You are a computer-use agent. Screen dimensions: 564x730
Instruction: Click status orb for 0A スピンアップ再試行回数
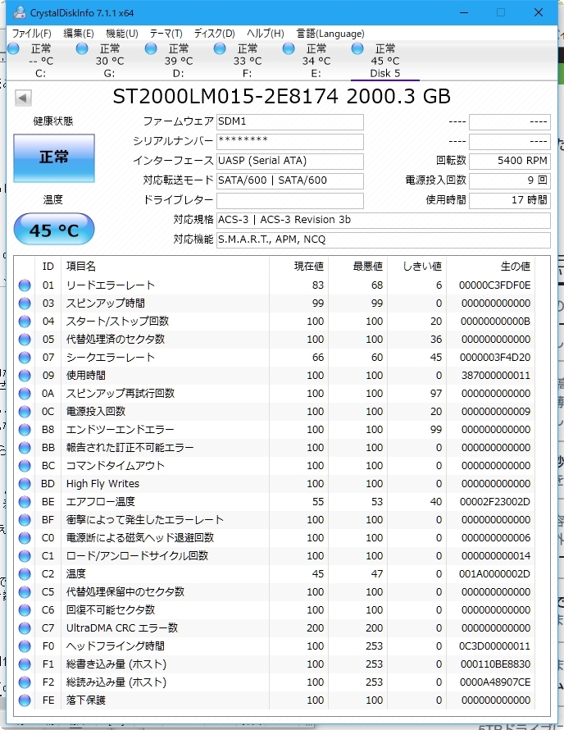pyautogui.click(x=25, y=394)
